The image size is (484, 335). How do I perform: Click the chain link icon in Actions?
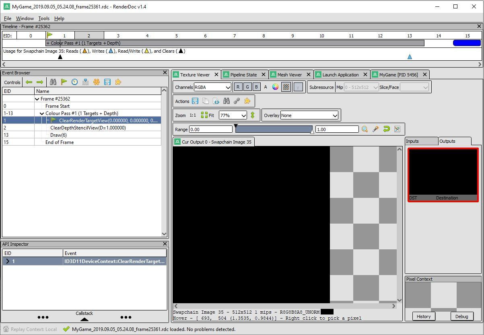coord(237,101)
